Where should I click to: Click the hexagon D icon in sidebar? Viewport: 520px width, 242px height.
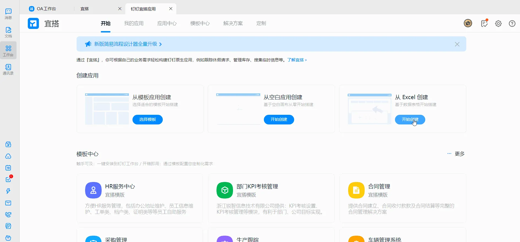(8, 226)
